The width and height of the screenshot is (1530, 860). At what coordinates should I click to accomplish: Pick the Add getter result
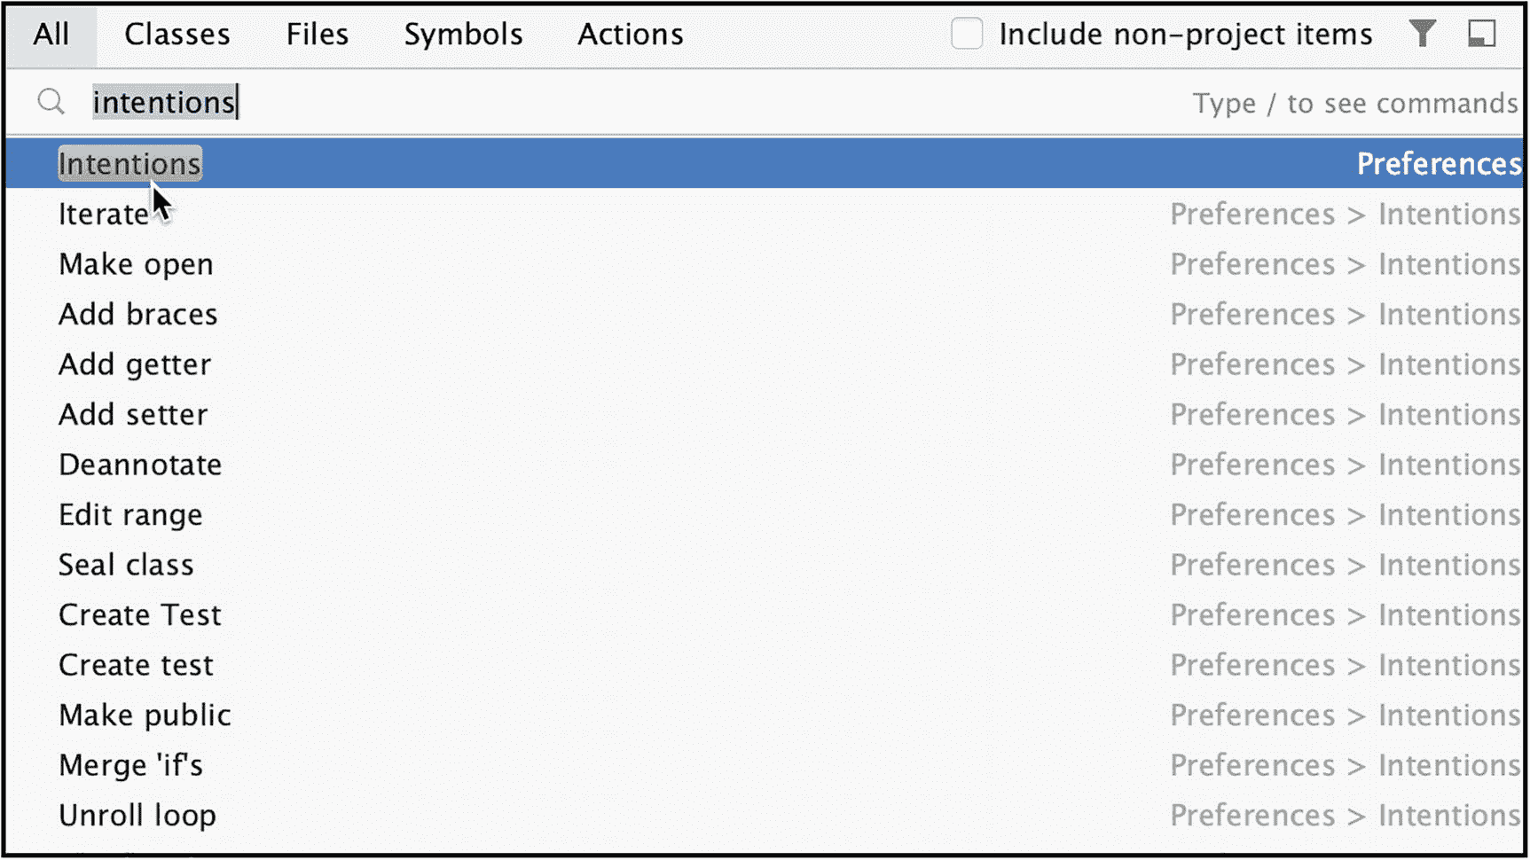click(x=765, y=364)
